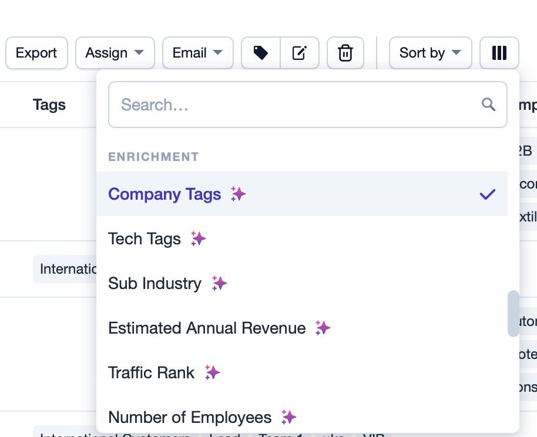Deselect the checked Company Tags option
The image size is (537, 437).
tap(302, 194)
